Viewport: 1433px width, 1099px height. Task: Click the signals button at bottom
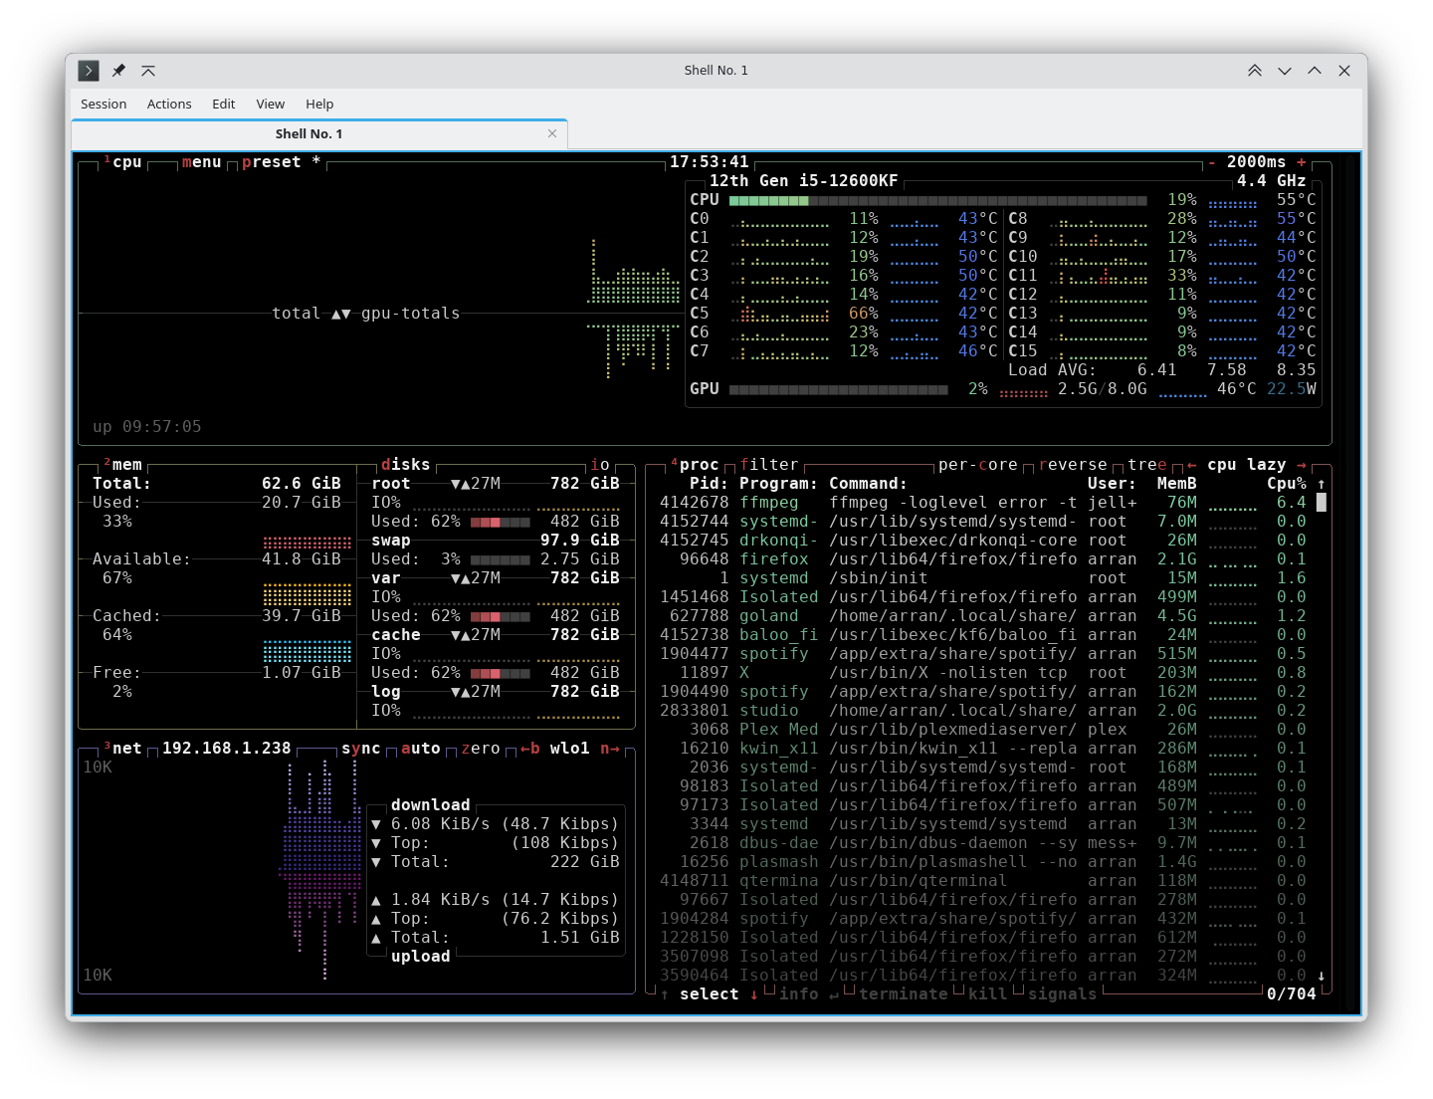pyautogui.click(x=1063, y=994)
